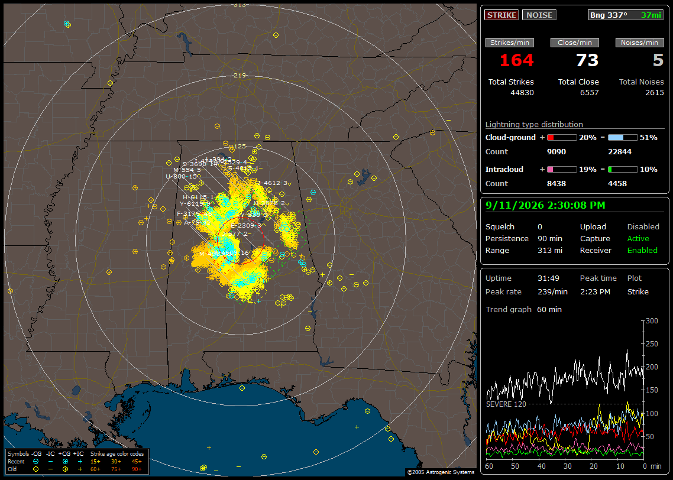673x480 pixels.
Task: Open the Noises/min header box
Action: (x=639, y=43)
